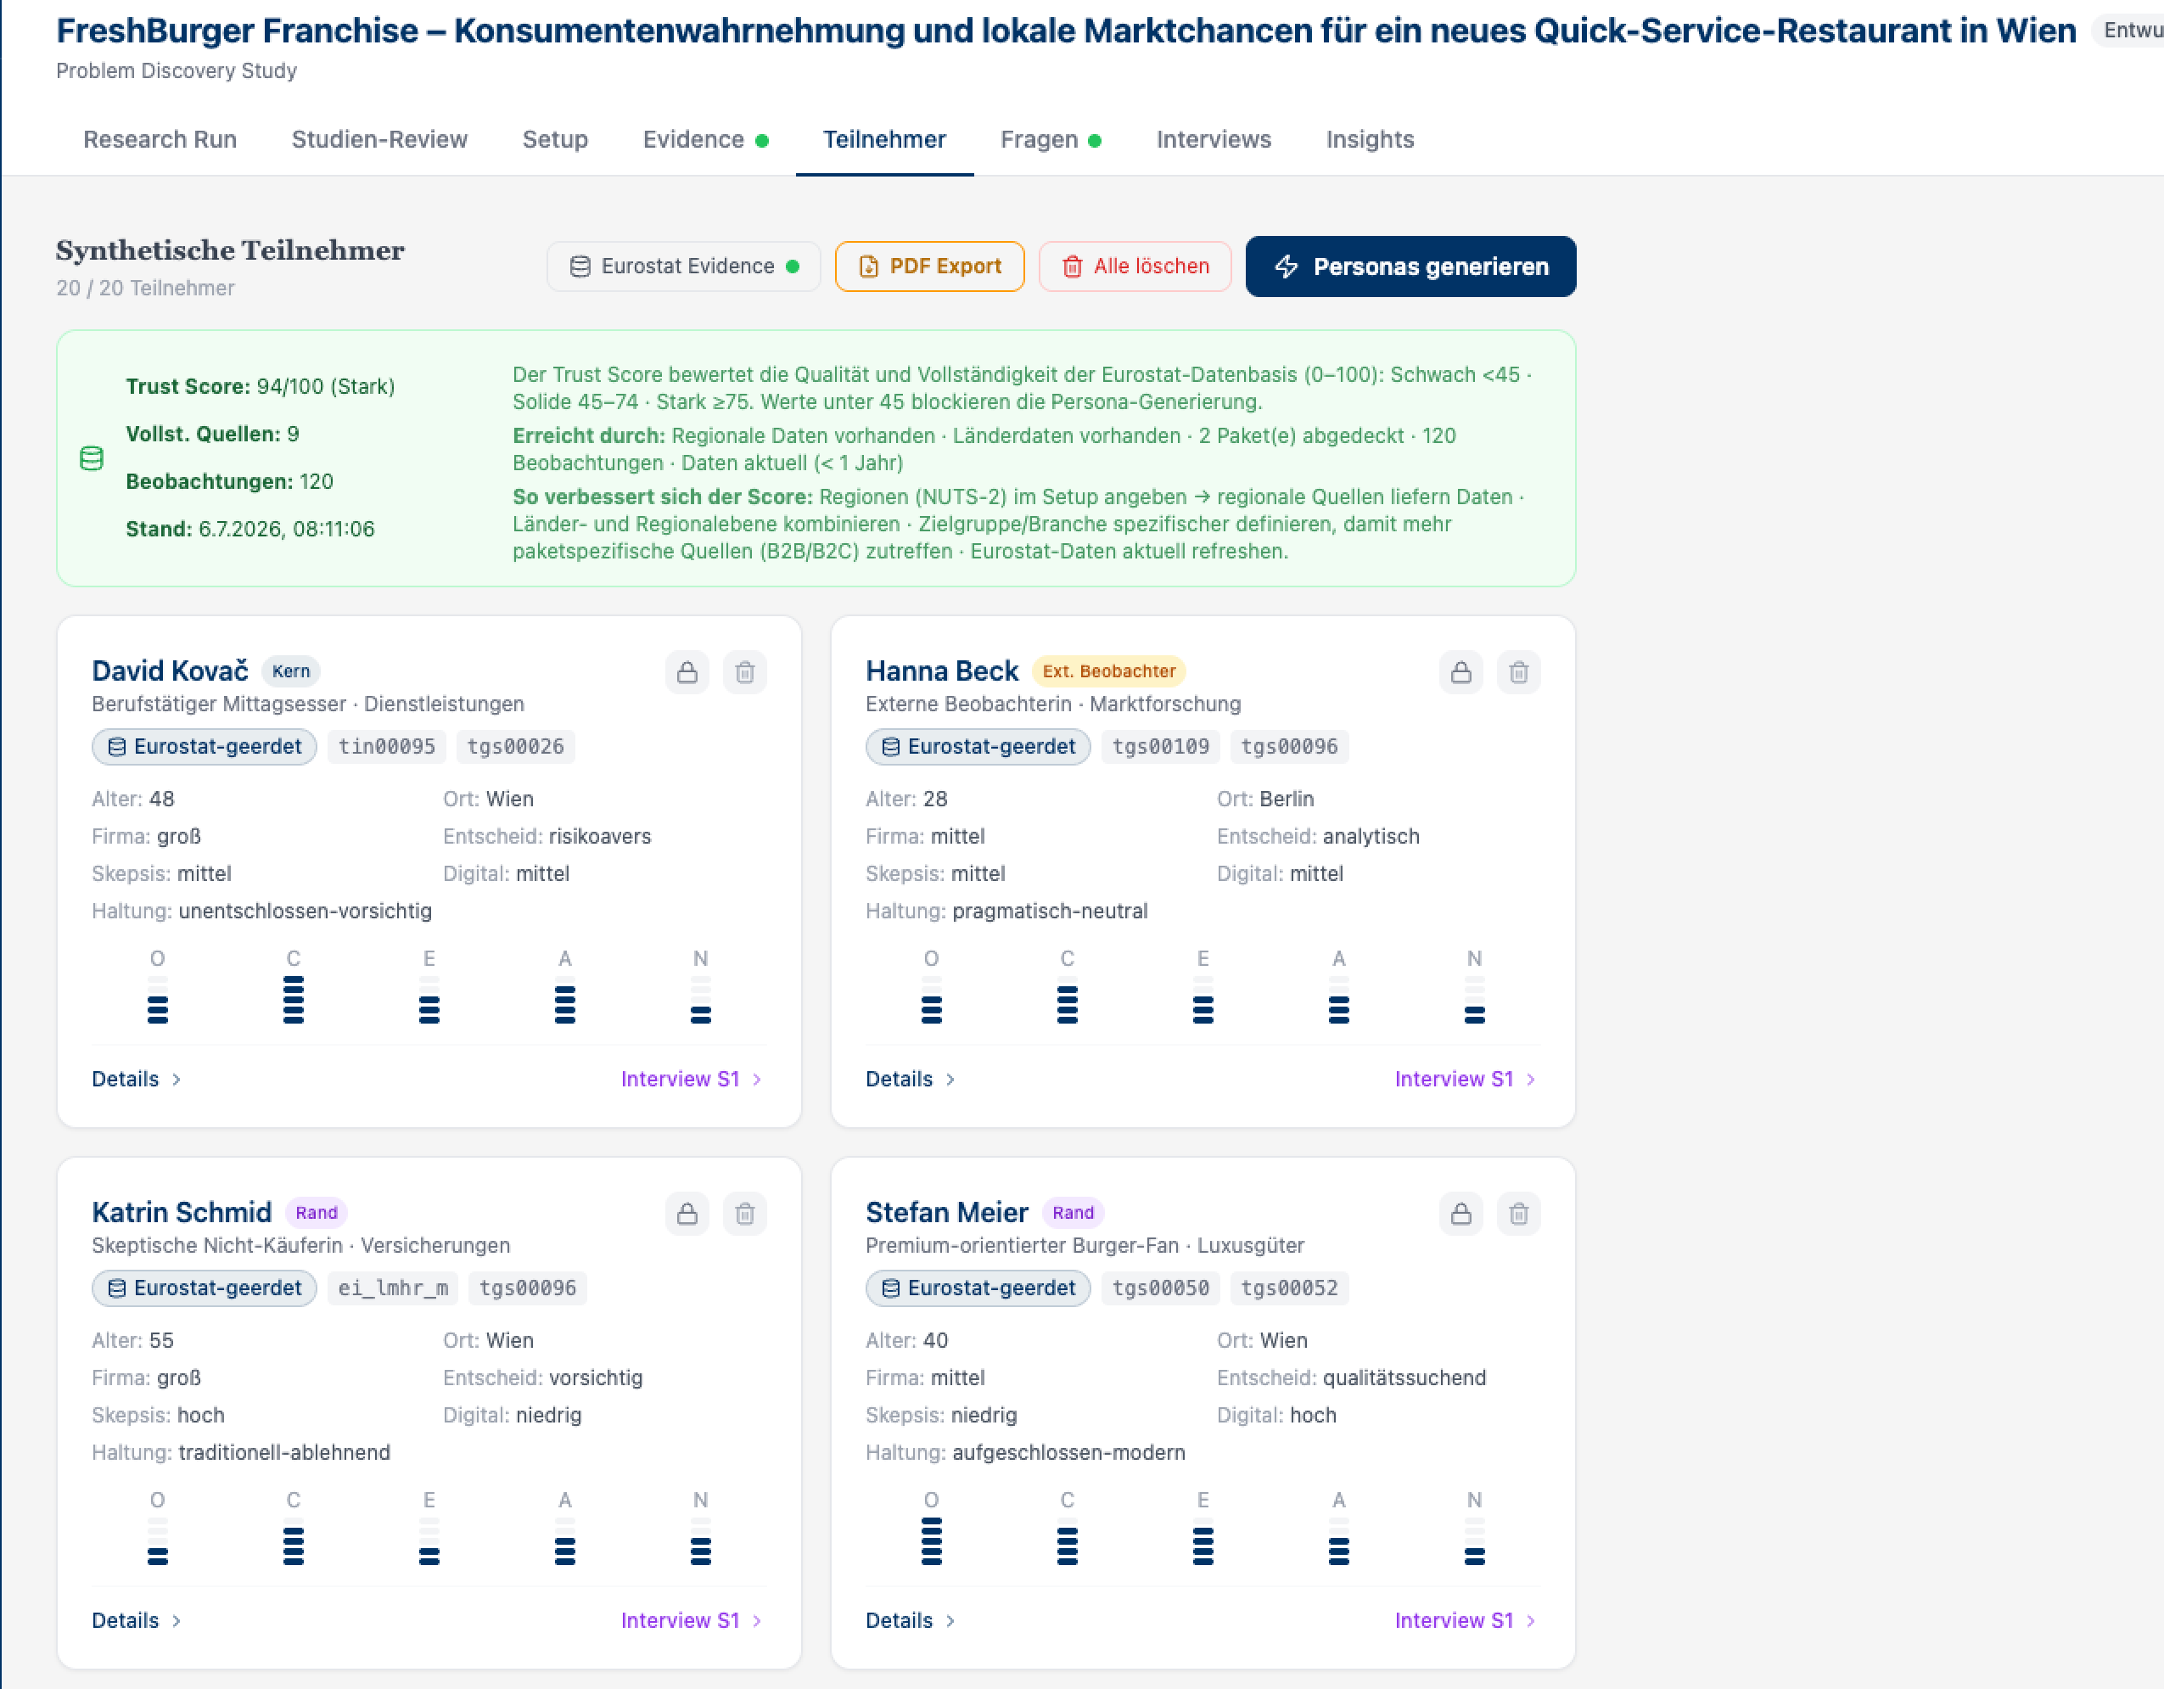Switch to Interviews tab
The image size is (2164, 1689).
pyautogui.click(x=1214, y=140)
